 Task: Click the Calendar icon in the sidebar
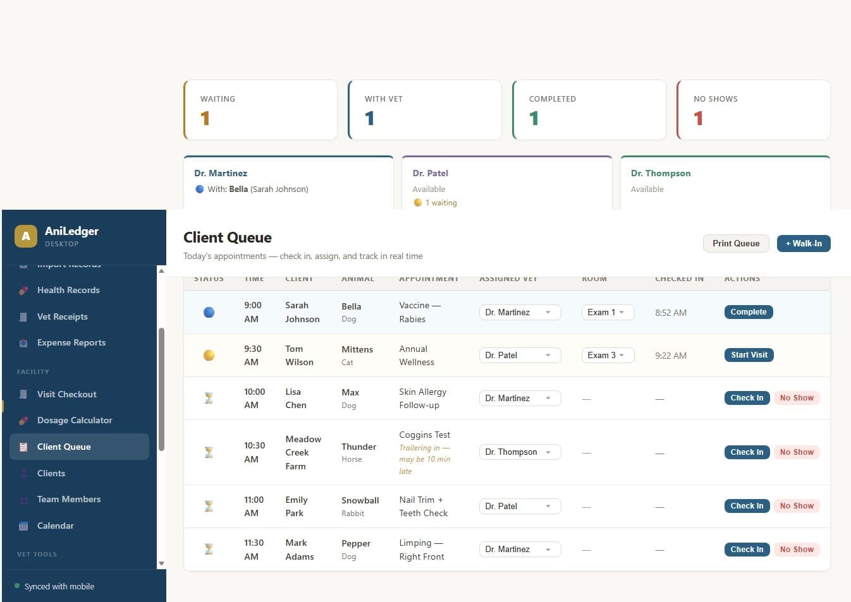23,526
